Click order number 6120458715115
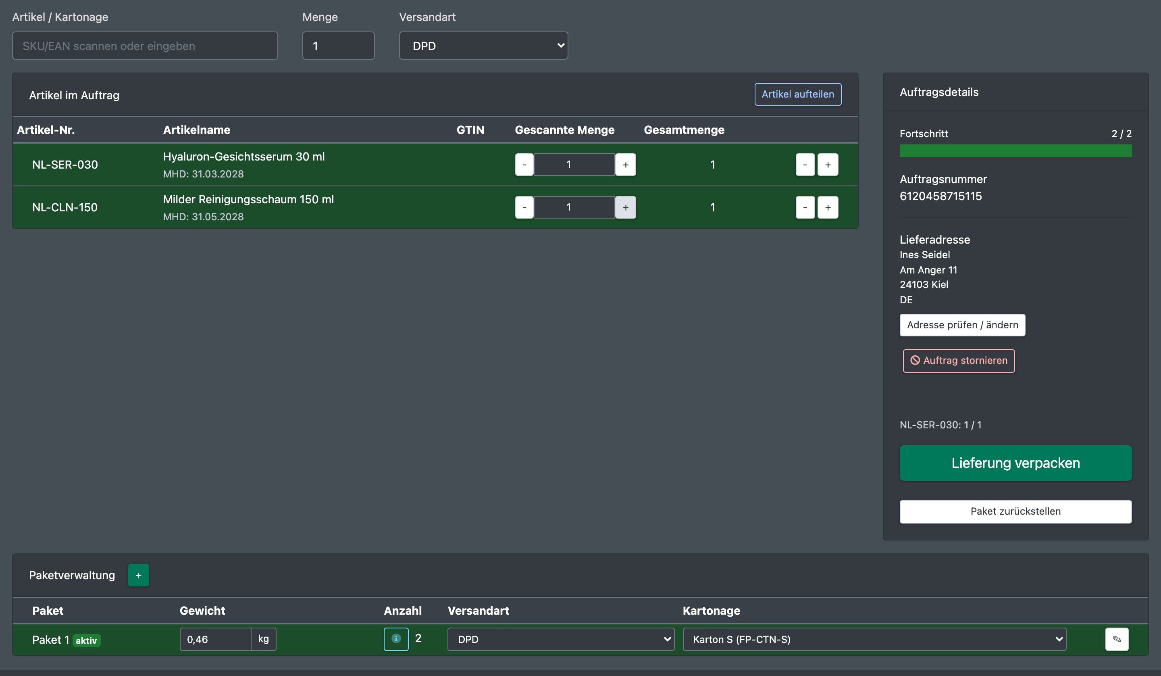 click(941, 196)
